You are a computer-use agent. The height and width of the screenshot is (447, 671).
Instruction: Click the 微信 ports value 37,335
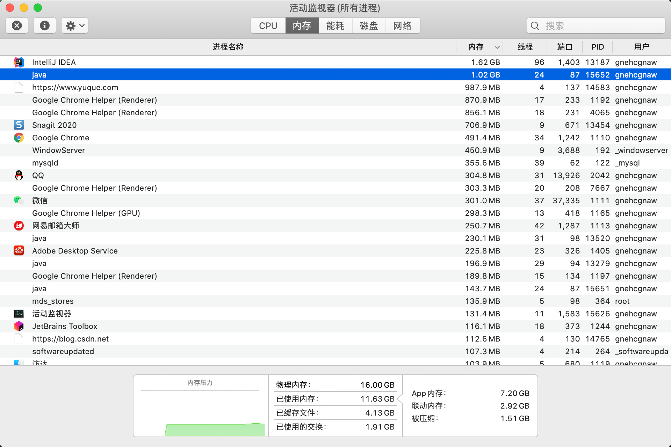coord(566,200)
